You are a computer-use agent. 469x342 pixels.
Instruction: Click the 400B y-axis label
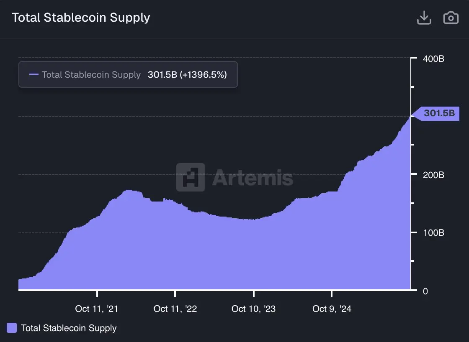pos(433,59)
